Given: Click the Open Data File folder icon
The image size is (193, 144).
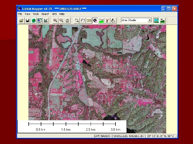Looking at the screenshot, I should (x=21, y=20).
